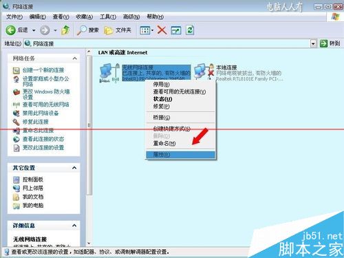
Task: Choose 修复(P) in context menu
Action: [x=162, y=107]
